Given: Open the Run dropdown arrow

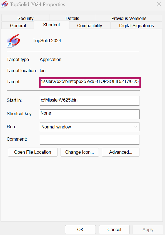Looking at the screenshot, I should point(136,127).
